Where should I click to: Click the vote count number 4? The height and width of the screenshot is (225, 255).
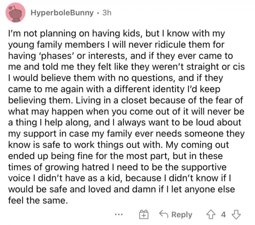click(x=223, y=215)
